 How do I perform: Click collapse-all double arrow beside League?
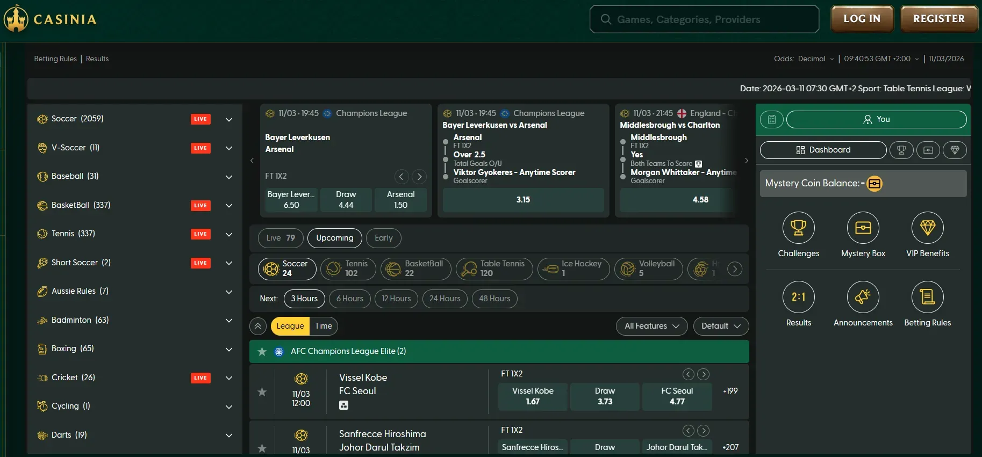pos(258,326)
